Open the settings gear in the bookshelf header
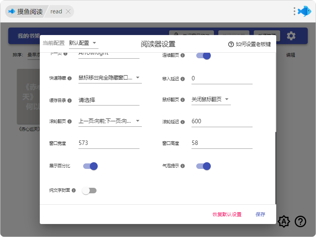Image resolution: width=316 pixels, height=237 pixels. [x=291, y=36]
